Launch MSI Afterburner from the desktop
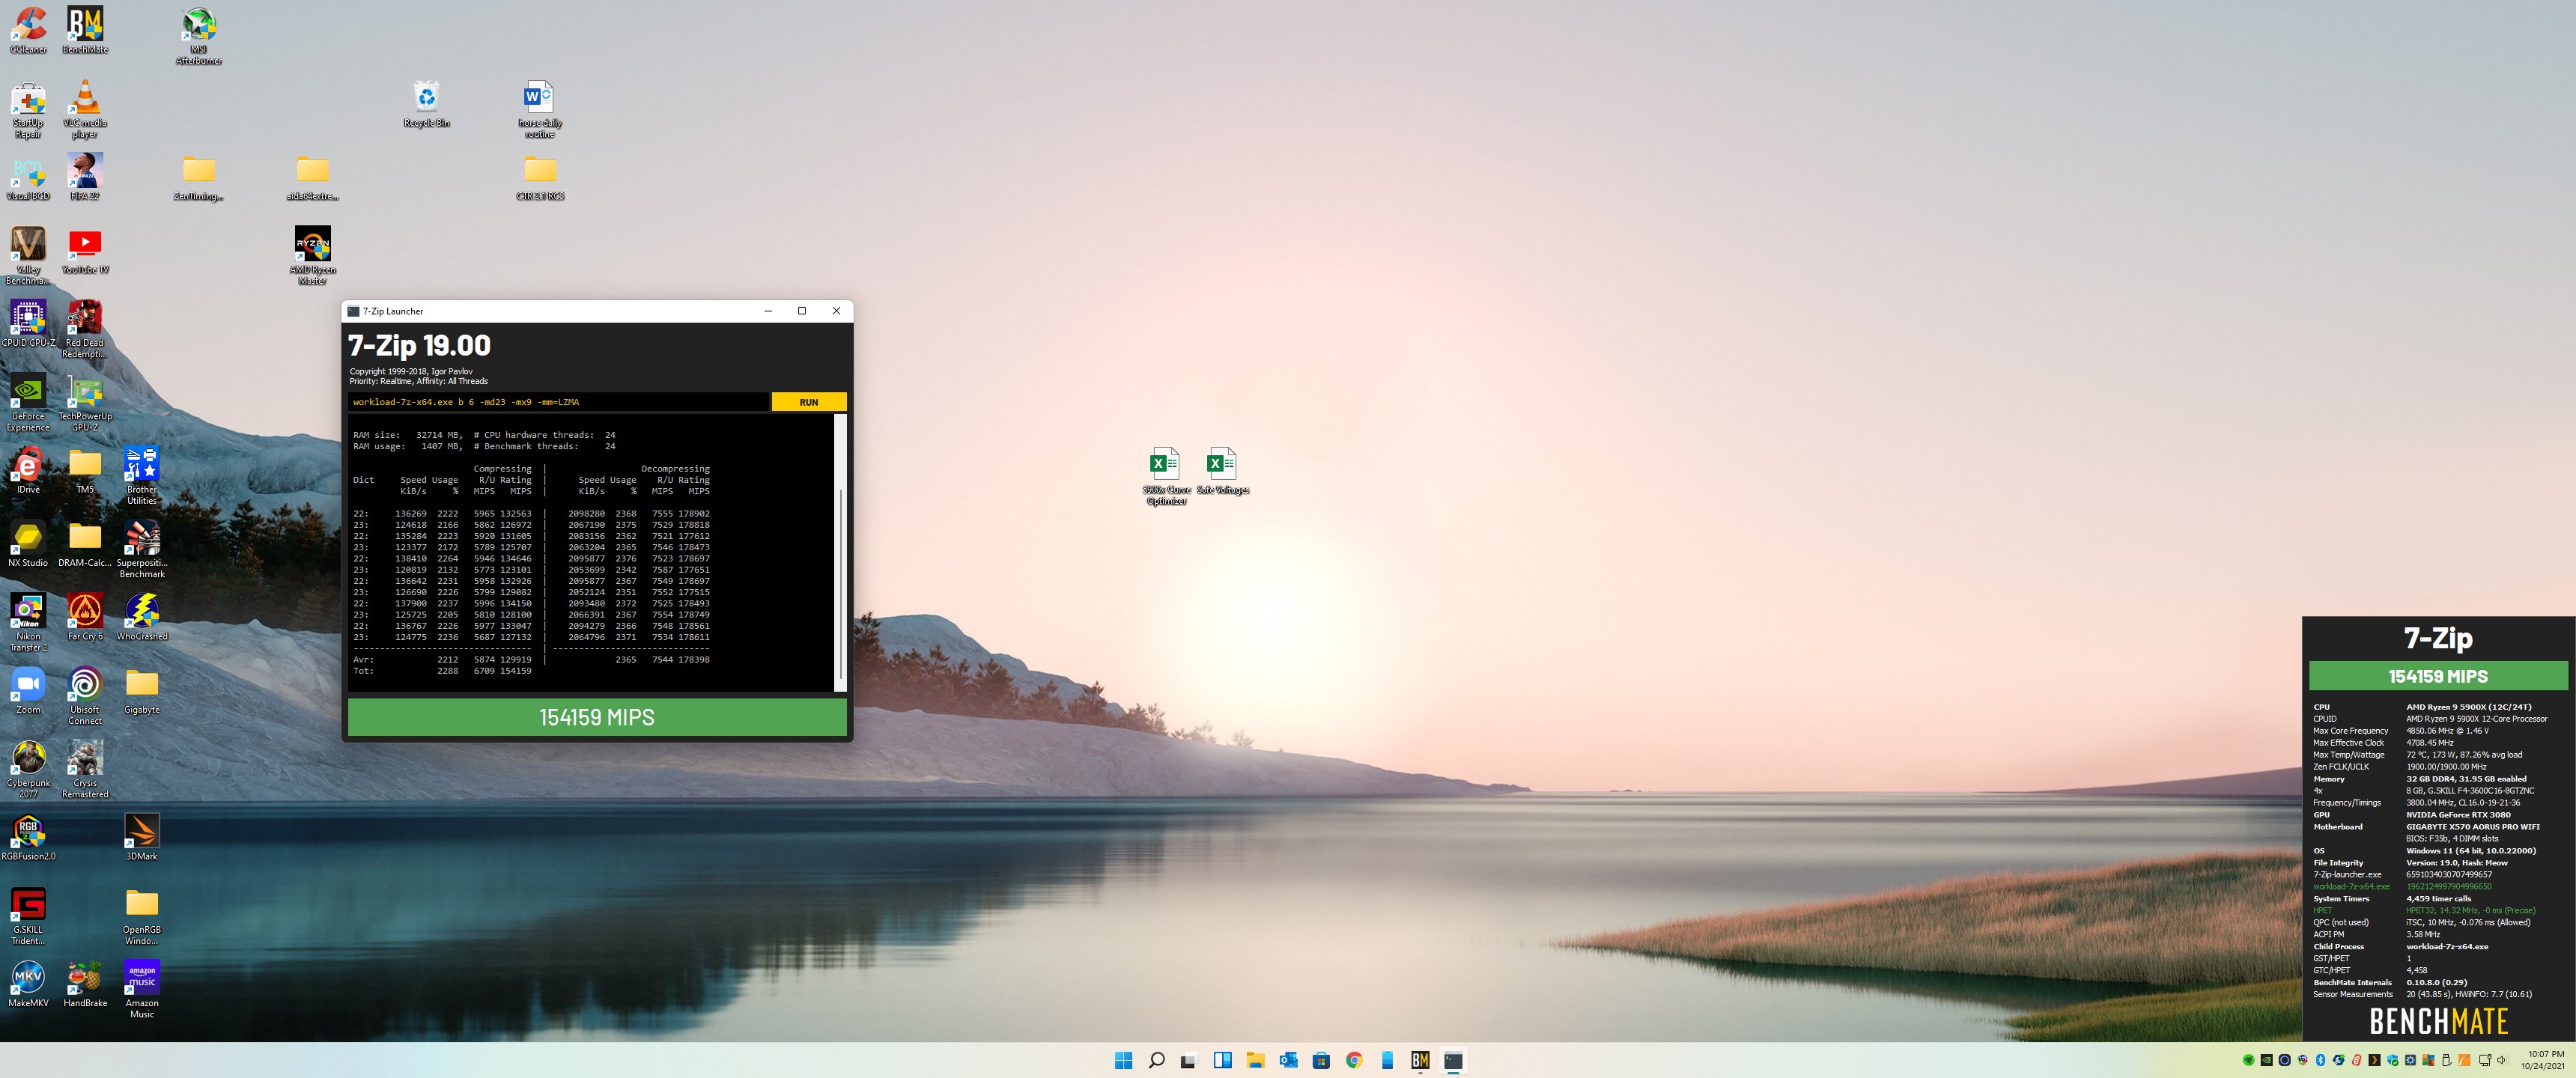2576x1078 pixels. [x=198, y=36]
